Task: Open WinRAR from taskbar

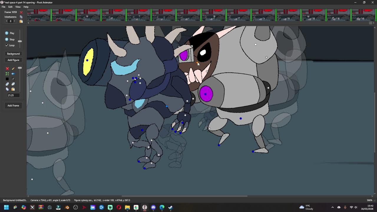Action: [x=41, y=207]
